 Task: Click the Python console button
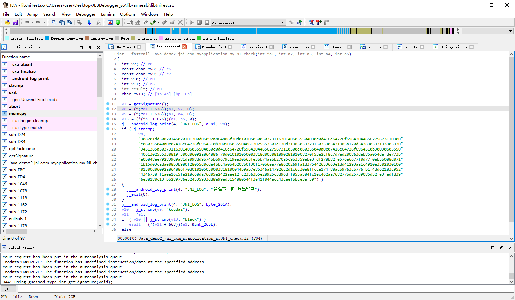[9, 289]
